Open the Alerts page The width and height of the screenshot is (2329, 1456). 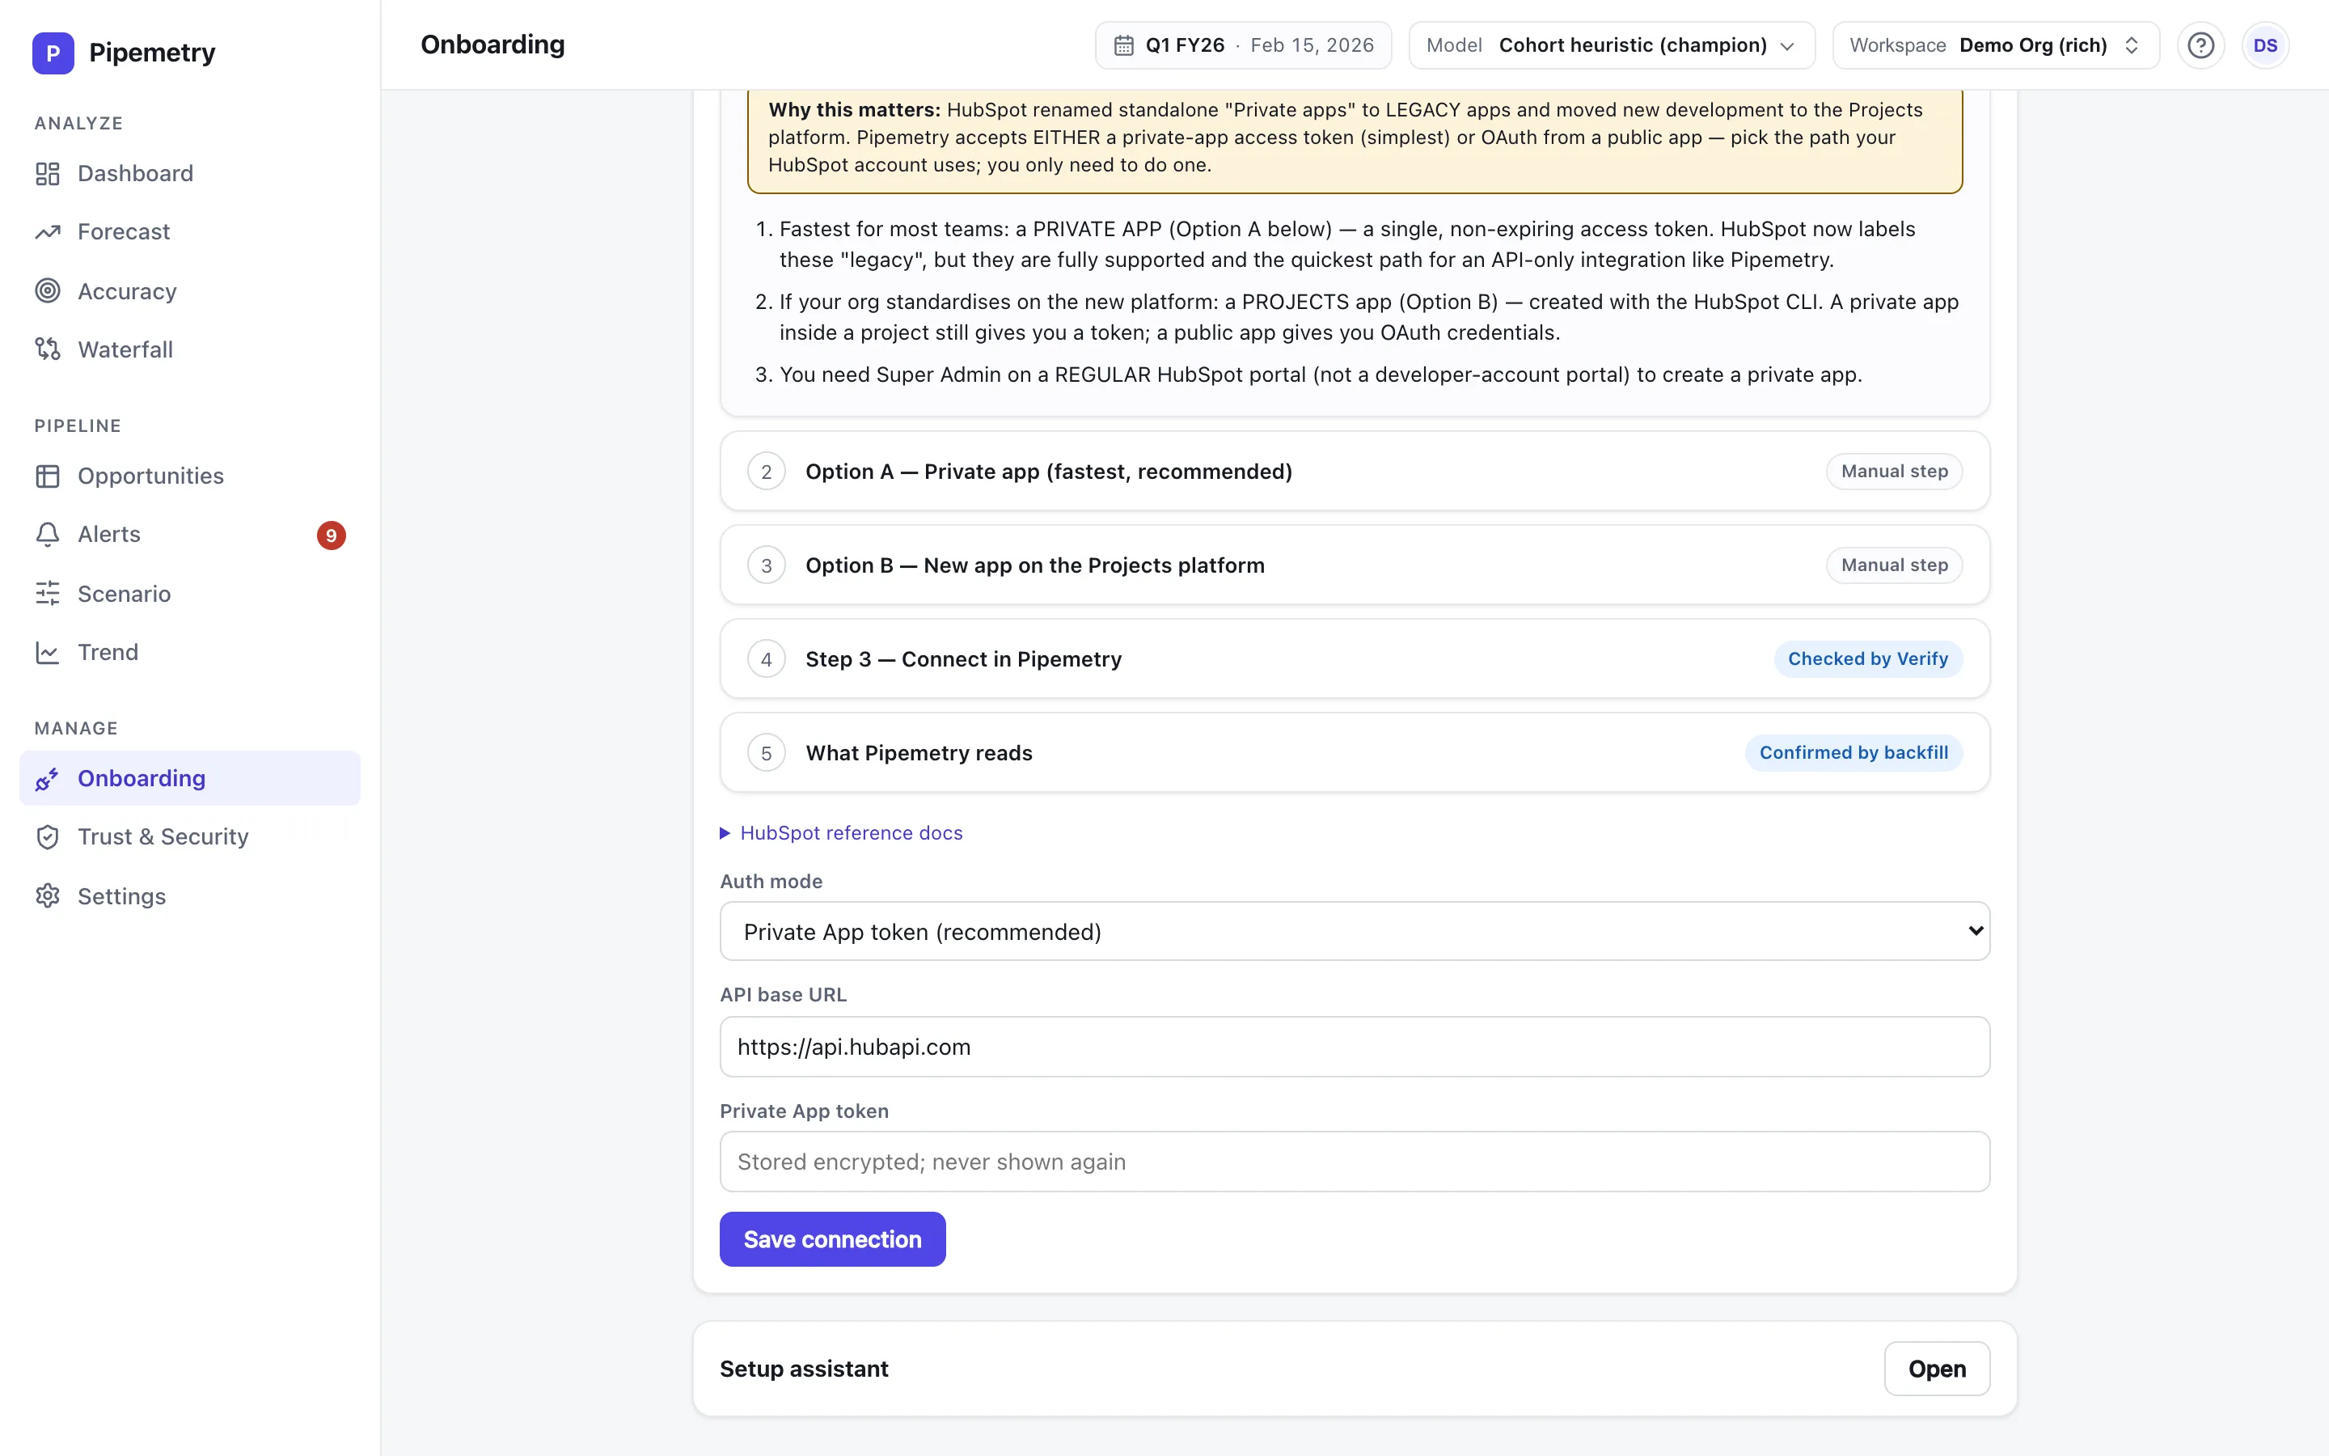point(189,535)
